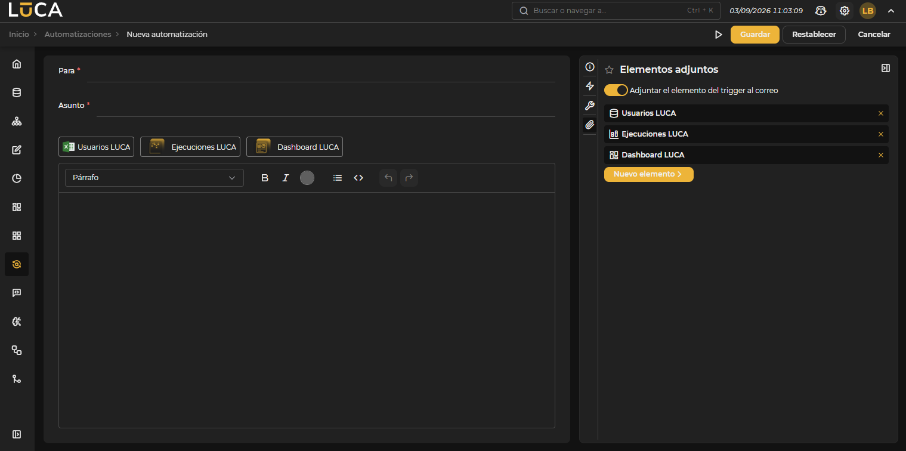
Task: Click Cancelar in the top bar
Action: [874, 35]
